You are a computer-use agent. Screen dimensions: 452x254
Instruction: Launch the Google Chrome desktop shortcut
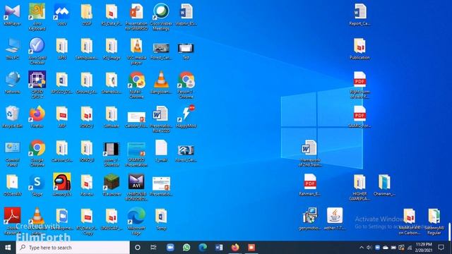(37, 153)
